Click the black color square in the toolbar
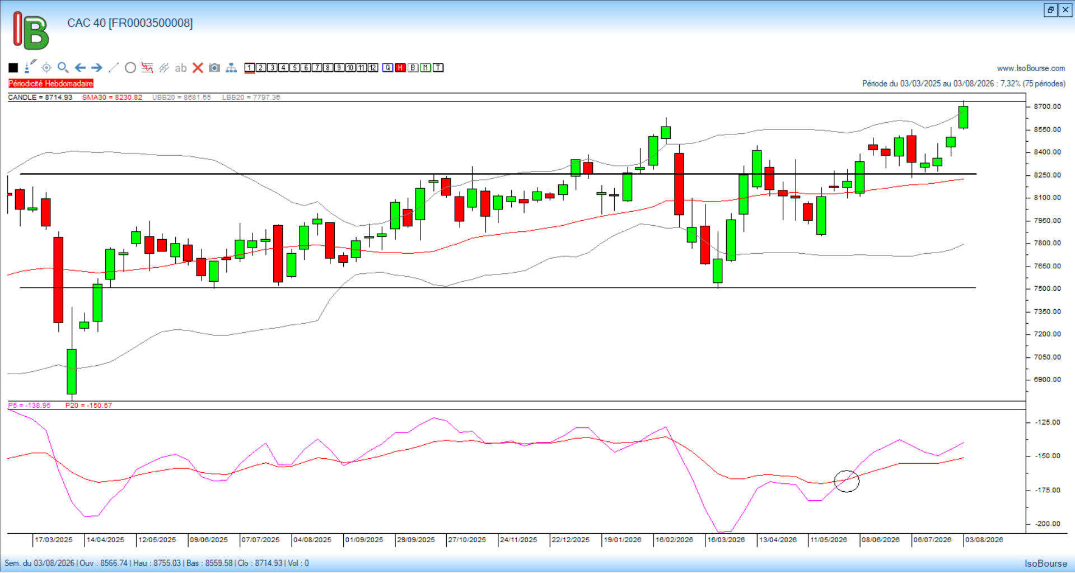This screenshot has height=573, width=1075. [13, 68]
